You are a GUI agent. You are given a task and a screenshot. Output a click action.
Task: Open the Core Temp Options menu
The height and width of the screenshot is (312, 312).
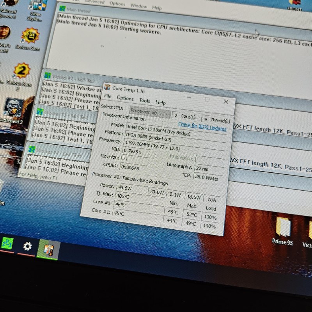125,98
